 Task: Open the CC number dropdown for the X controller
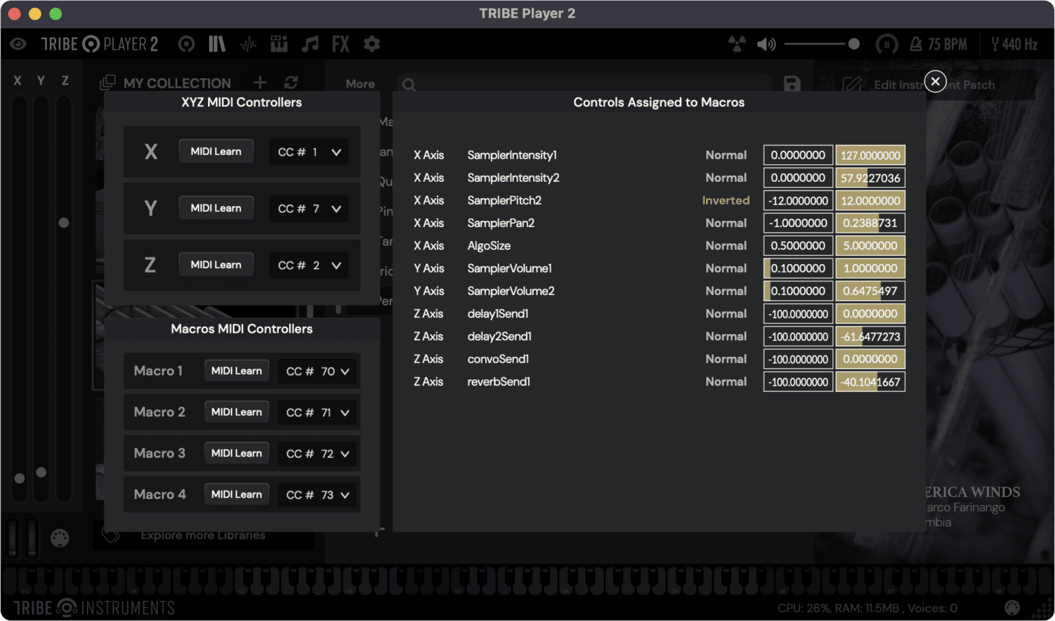click(308, 152)
